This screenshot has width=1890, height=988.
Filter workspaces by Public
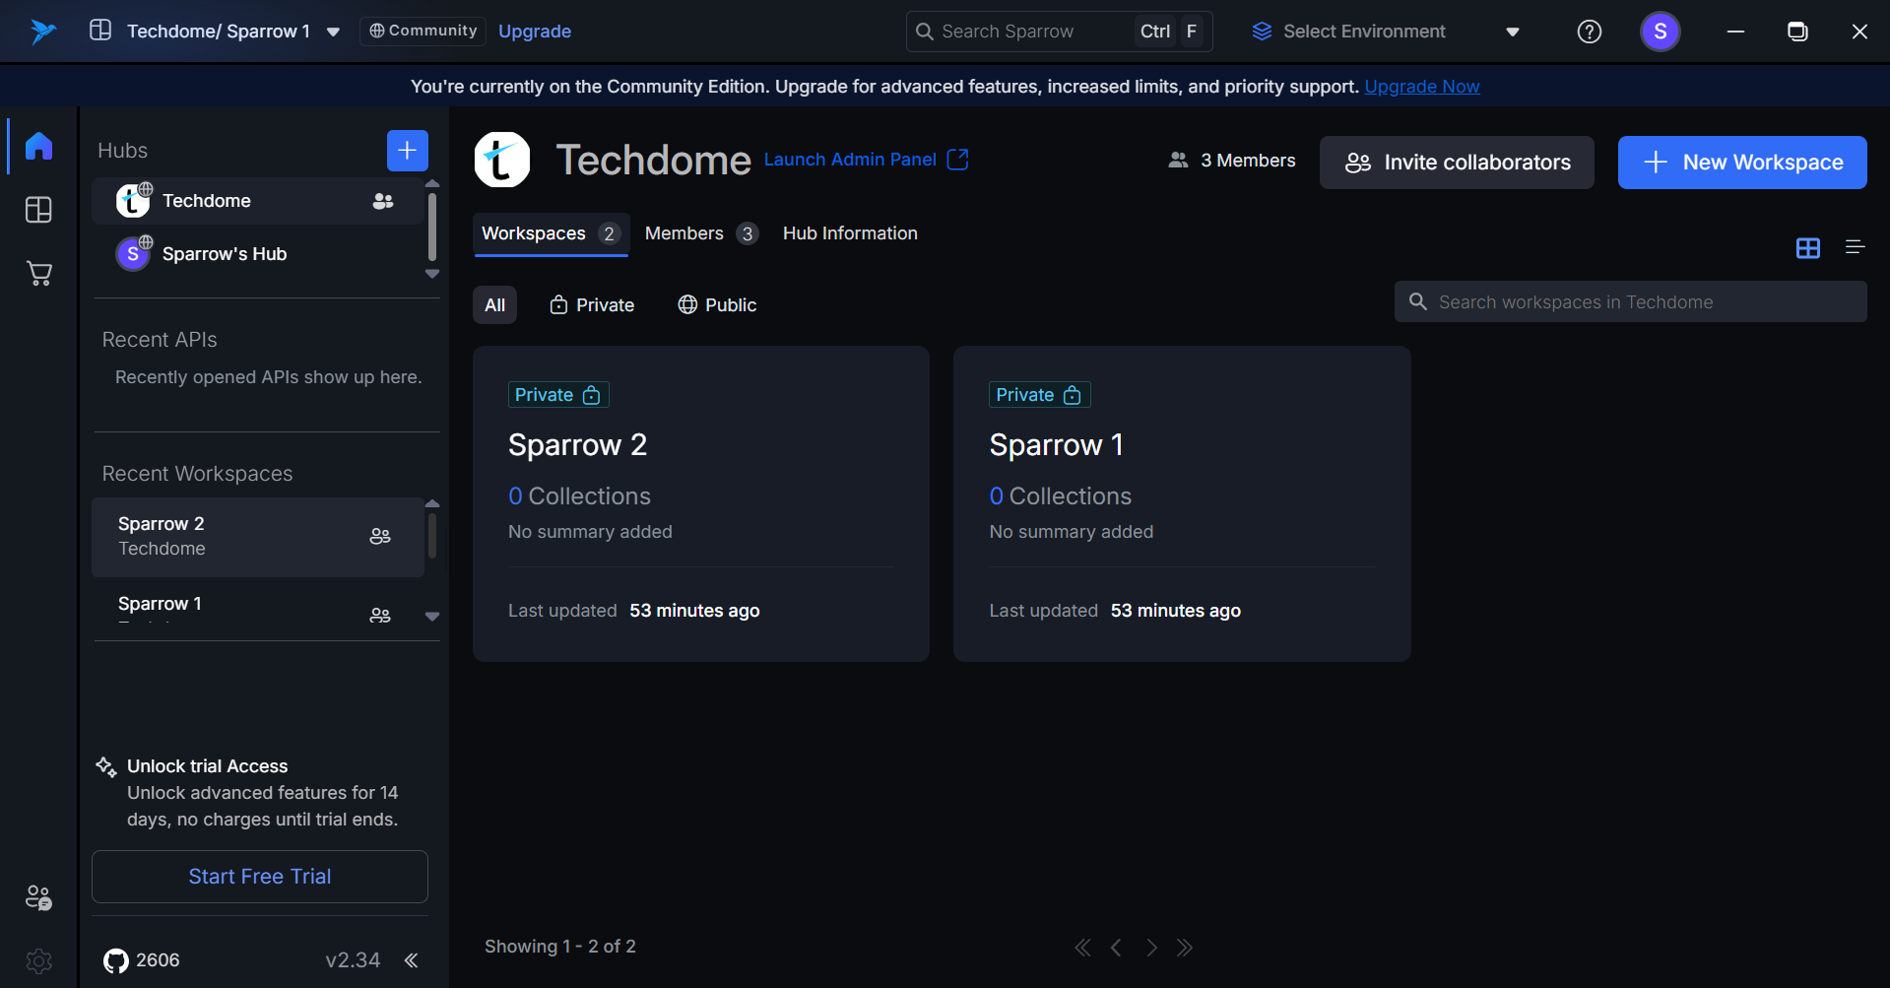click(717, 305)
